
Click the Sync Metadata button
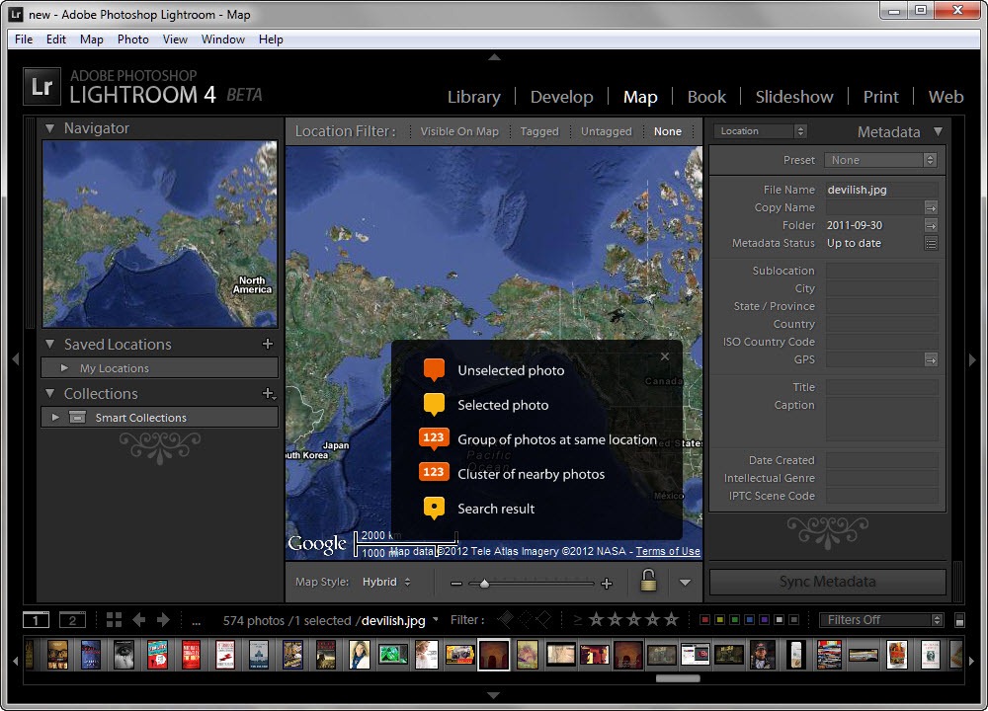point(827,582)
